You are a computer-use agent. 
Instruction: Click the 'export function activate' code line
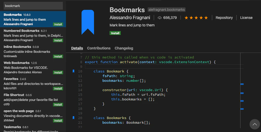click(150, 62)
